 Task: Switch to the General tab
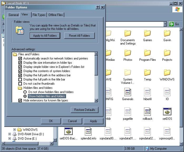[14, 15]
